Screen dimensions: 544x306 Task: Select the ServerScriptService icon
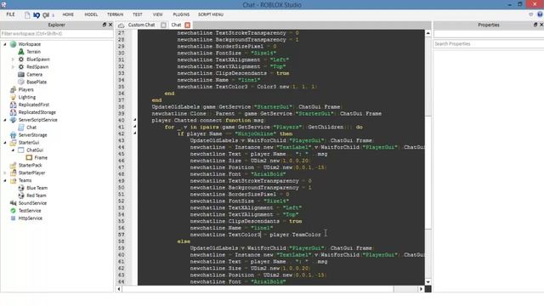(14, 120)
